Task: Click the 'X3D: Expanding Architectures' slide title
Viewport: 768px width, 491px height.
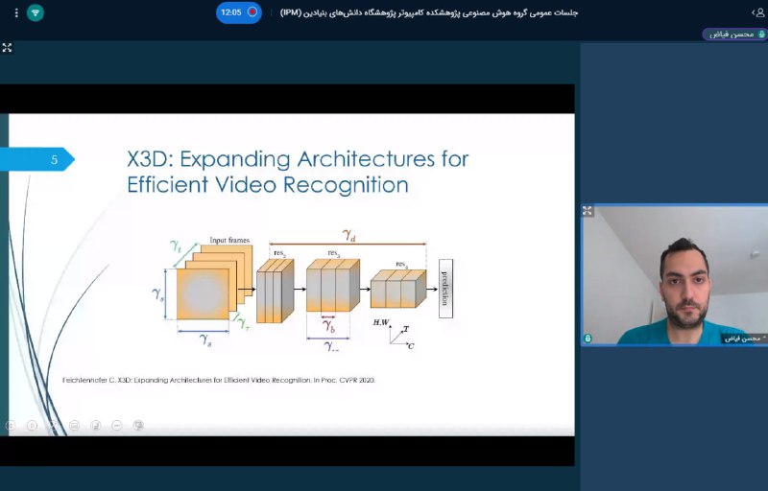Action: (298, 172)
